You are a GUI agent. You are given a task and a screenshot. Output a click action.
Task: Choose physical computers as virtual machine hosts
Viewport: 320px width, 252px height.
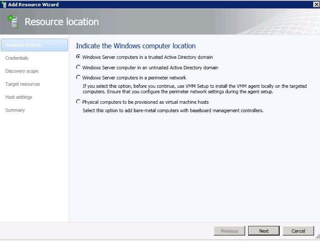click(78, 102)
